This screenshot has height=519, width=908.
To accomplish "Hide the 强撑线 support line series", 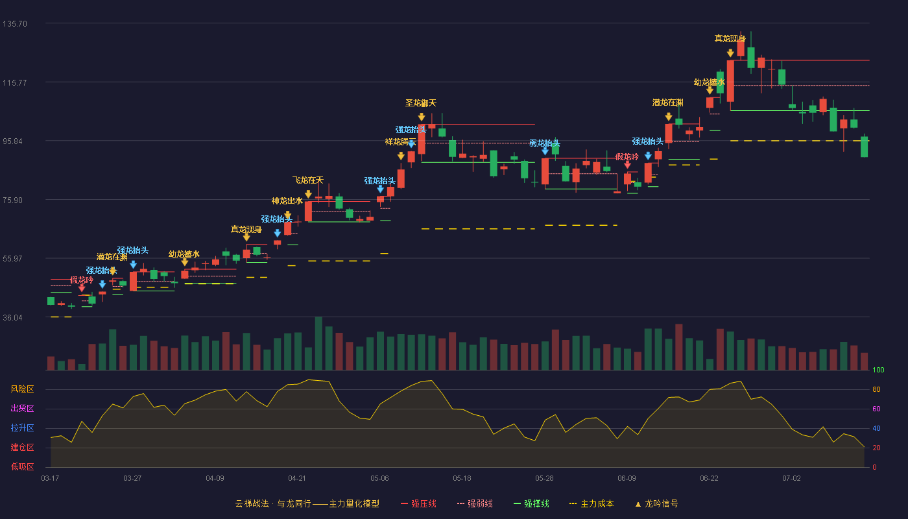I will pyautogui.click(x=531, y=503).
